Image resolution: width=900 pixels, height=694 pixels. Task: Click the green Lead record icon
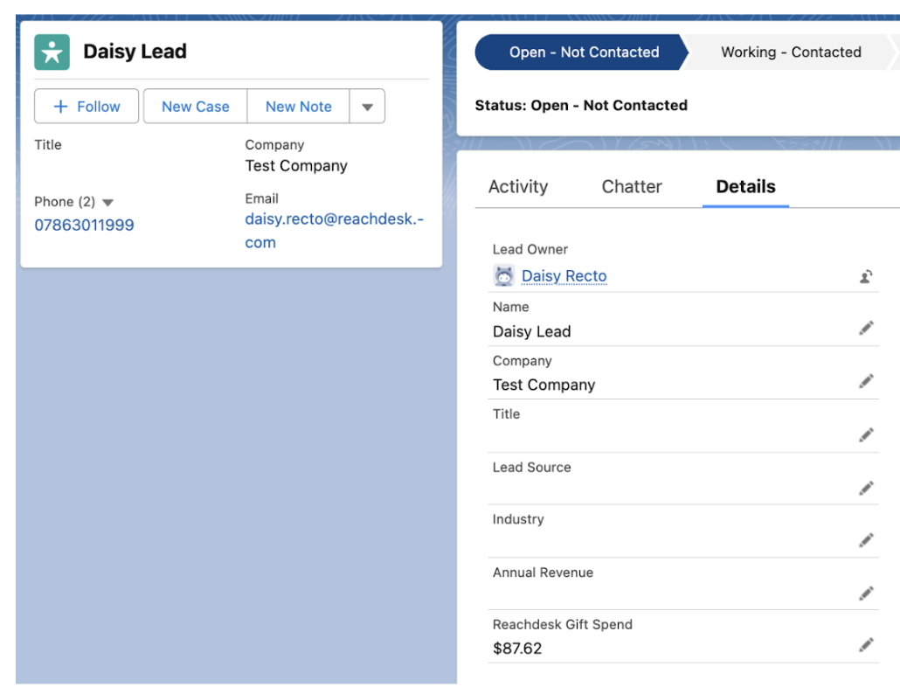point(51,52)
